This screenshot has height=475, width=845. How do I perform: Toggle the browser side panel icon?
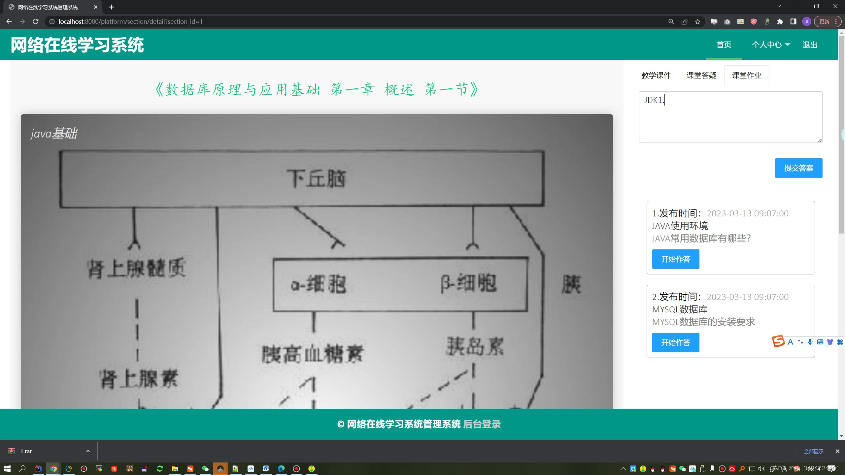click(793, 22)
